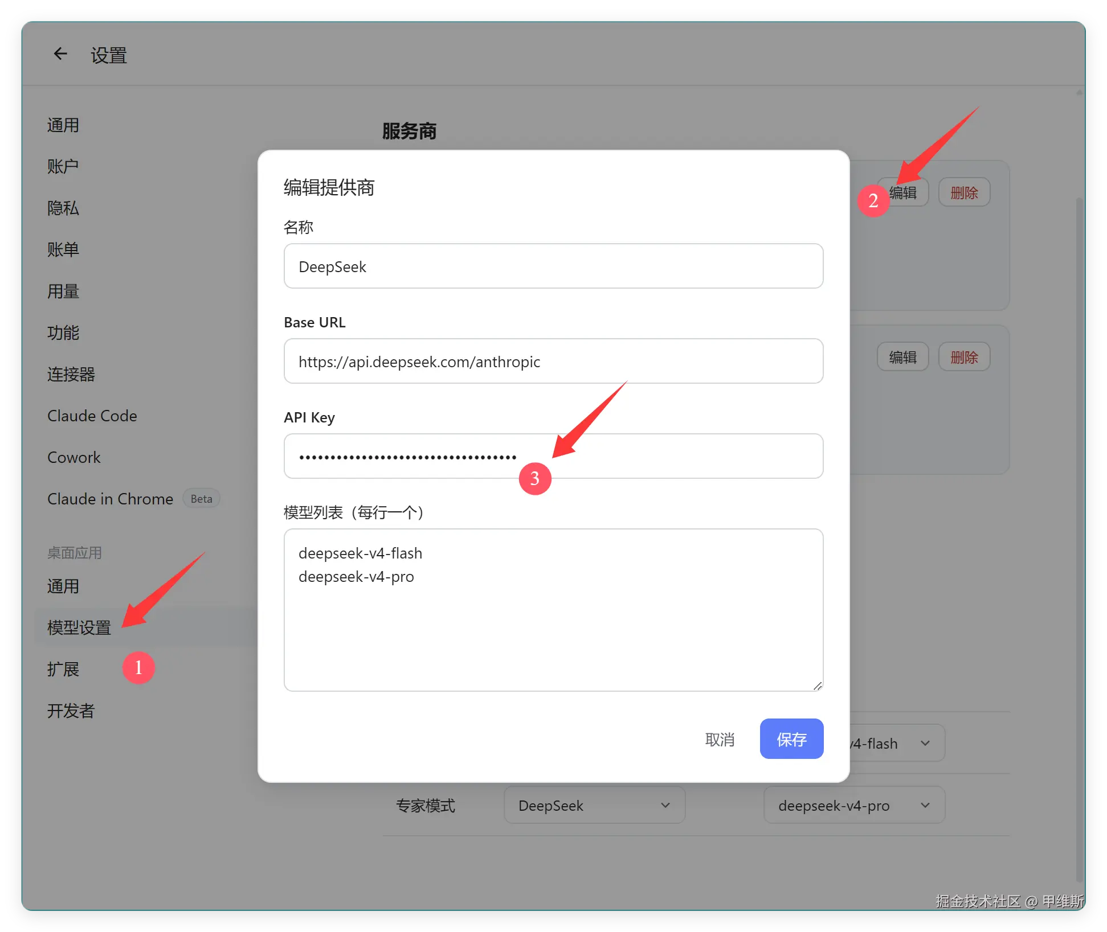Click 删除 on the lower provider card
The image size is (1107, 932).
pos(964,357)
